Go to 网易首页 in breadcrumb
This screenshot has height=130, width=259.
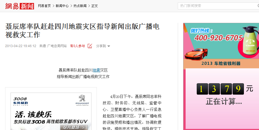click(44, 6)
